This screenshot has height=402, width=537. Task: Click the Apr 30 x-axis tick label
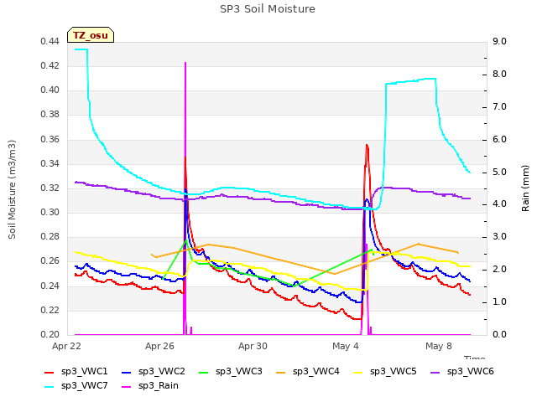tap(253, 346)
